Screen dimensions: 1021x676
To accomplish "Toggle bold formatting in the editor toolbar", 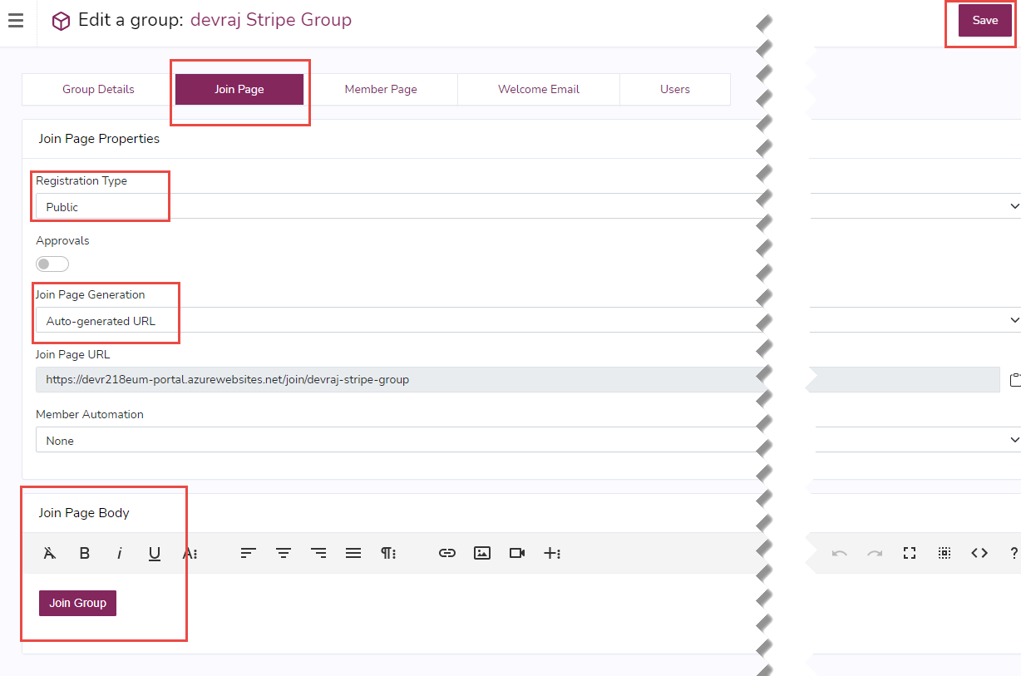I will click(x=84, y=553).
